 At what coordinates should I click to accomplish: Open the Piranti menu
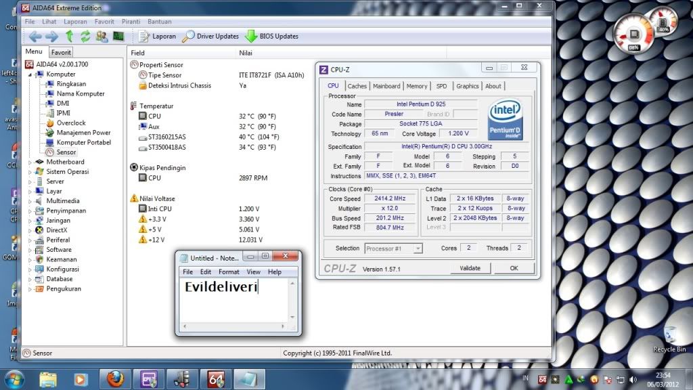(131, 21)
